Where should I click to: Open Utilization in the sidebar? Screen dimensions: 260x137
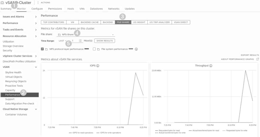(8, 42)
